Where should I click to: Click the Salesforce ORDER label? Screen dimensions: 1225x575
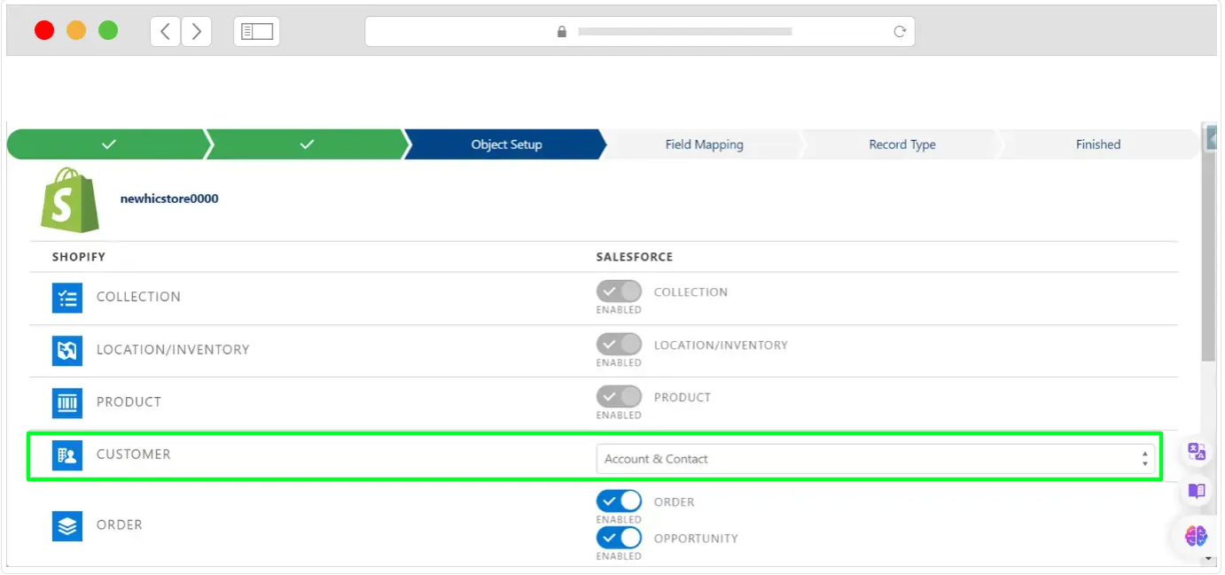(675, 502)
